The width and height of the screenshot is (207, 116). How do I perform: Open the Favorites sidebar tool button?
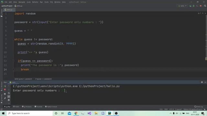(x=1, y=99)
